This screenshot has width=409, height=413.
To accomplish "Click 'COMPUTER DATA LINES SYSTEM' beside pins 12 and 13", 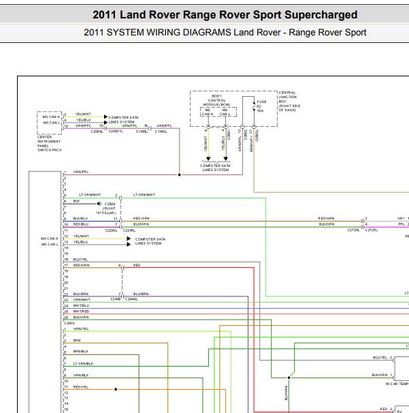I will point(150,241).
